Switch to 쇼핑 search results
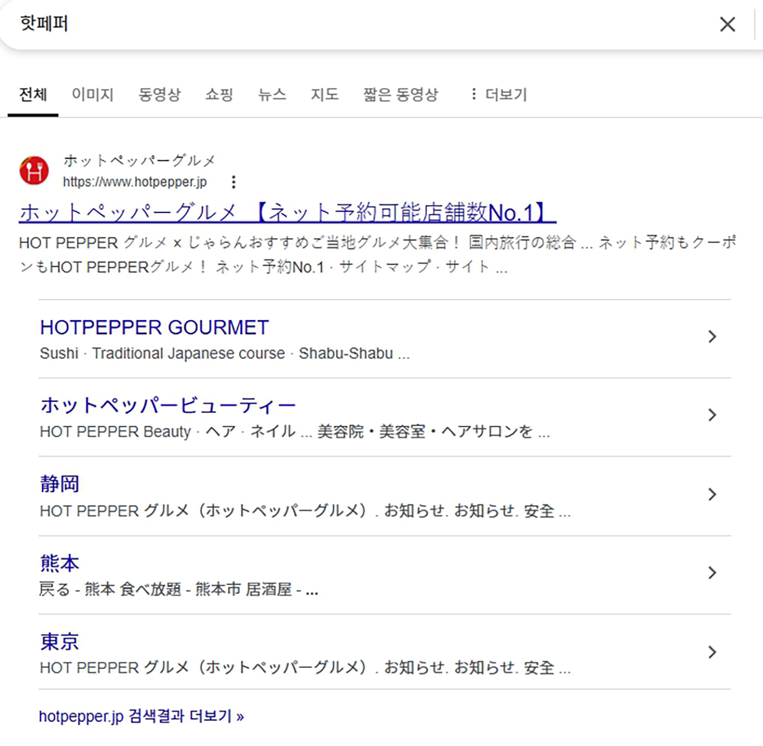Viewport: 763px width, 746px height. (x=219, y=94)
